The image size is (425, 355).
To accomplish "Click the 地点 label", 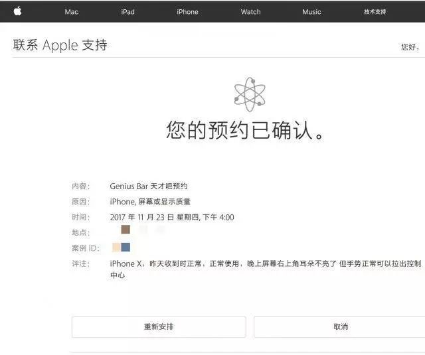I will (80, 233).
